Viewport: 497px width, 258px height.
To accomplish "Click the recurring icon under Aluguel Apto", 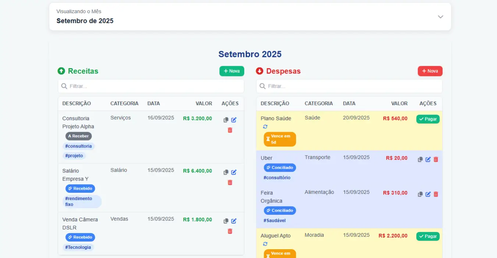I will tap(265, 244).
